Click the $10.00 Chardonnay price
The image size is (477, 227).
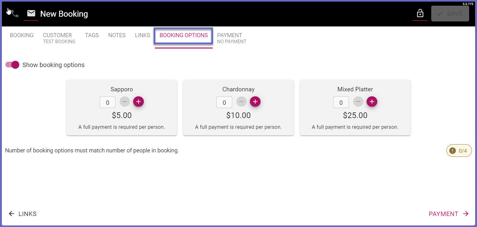[x=238, y=116]
